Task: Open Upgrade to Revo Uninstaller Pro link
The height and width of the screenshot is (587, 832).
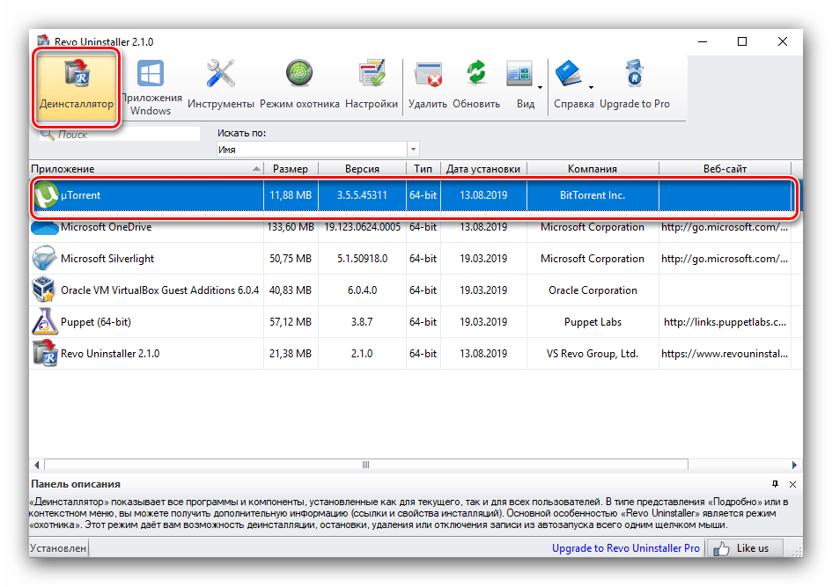Action: 625,548
